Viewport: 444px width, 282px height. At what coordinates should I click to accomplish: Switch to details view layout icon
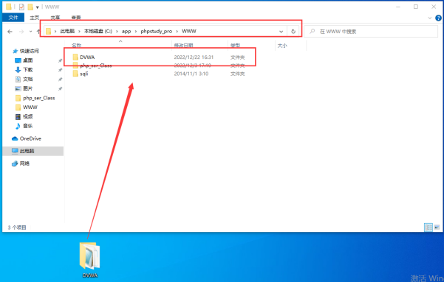(428, 228)
